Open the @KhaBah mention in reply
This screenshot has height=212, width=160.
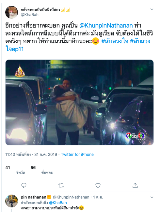58,203
